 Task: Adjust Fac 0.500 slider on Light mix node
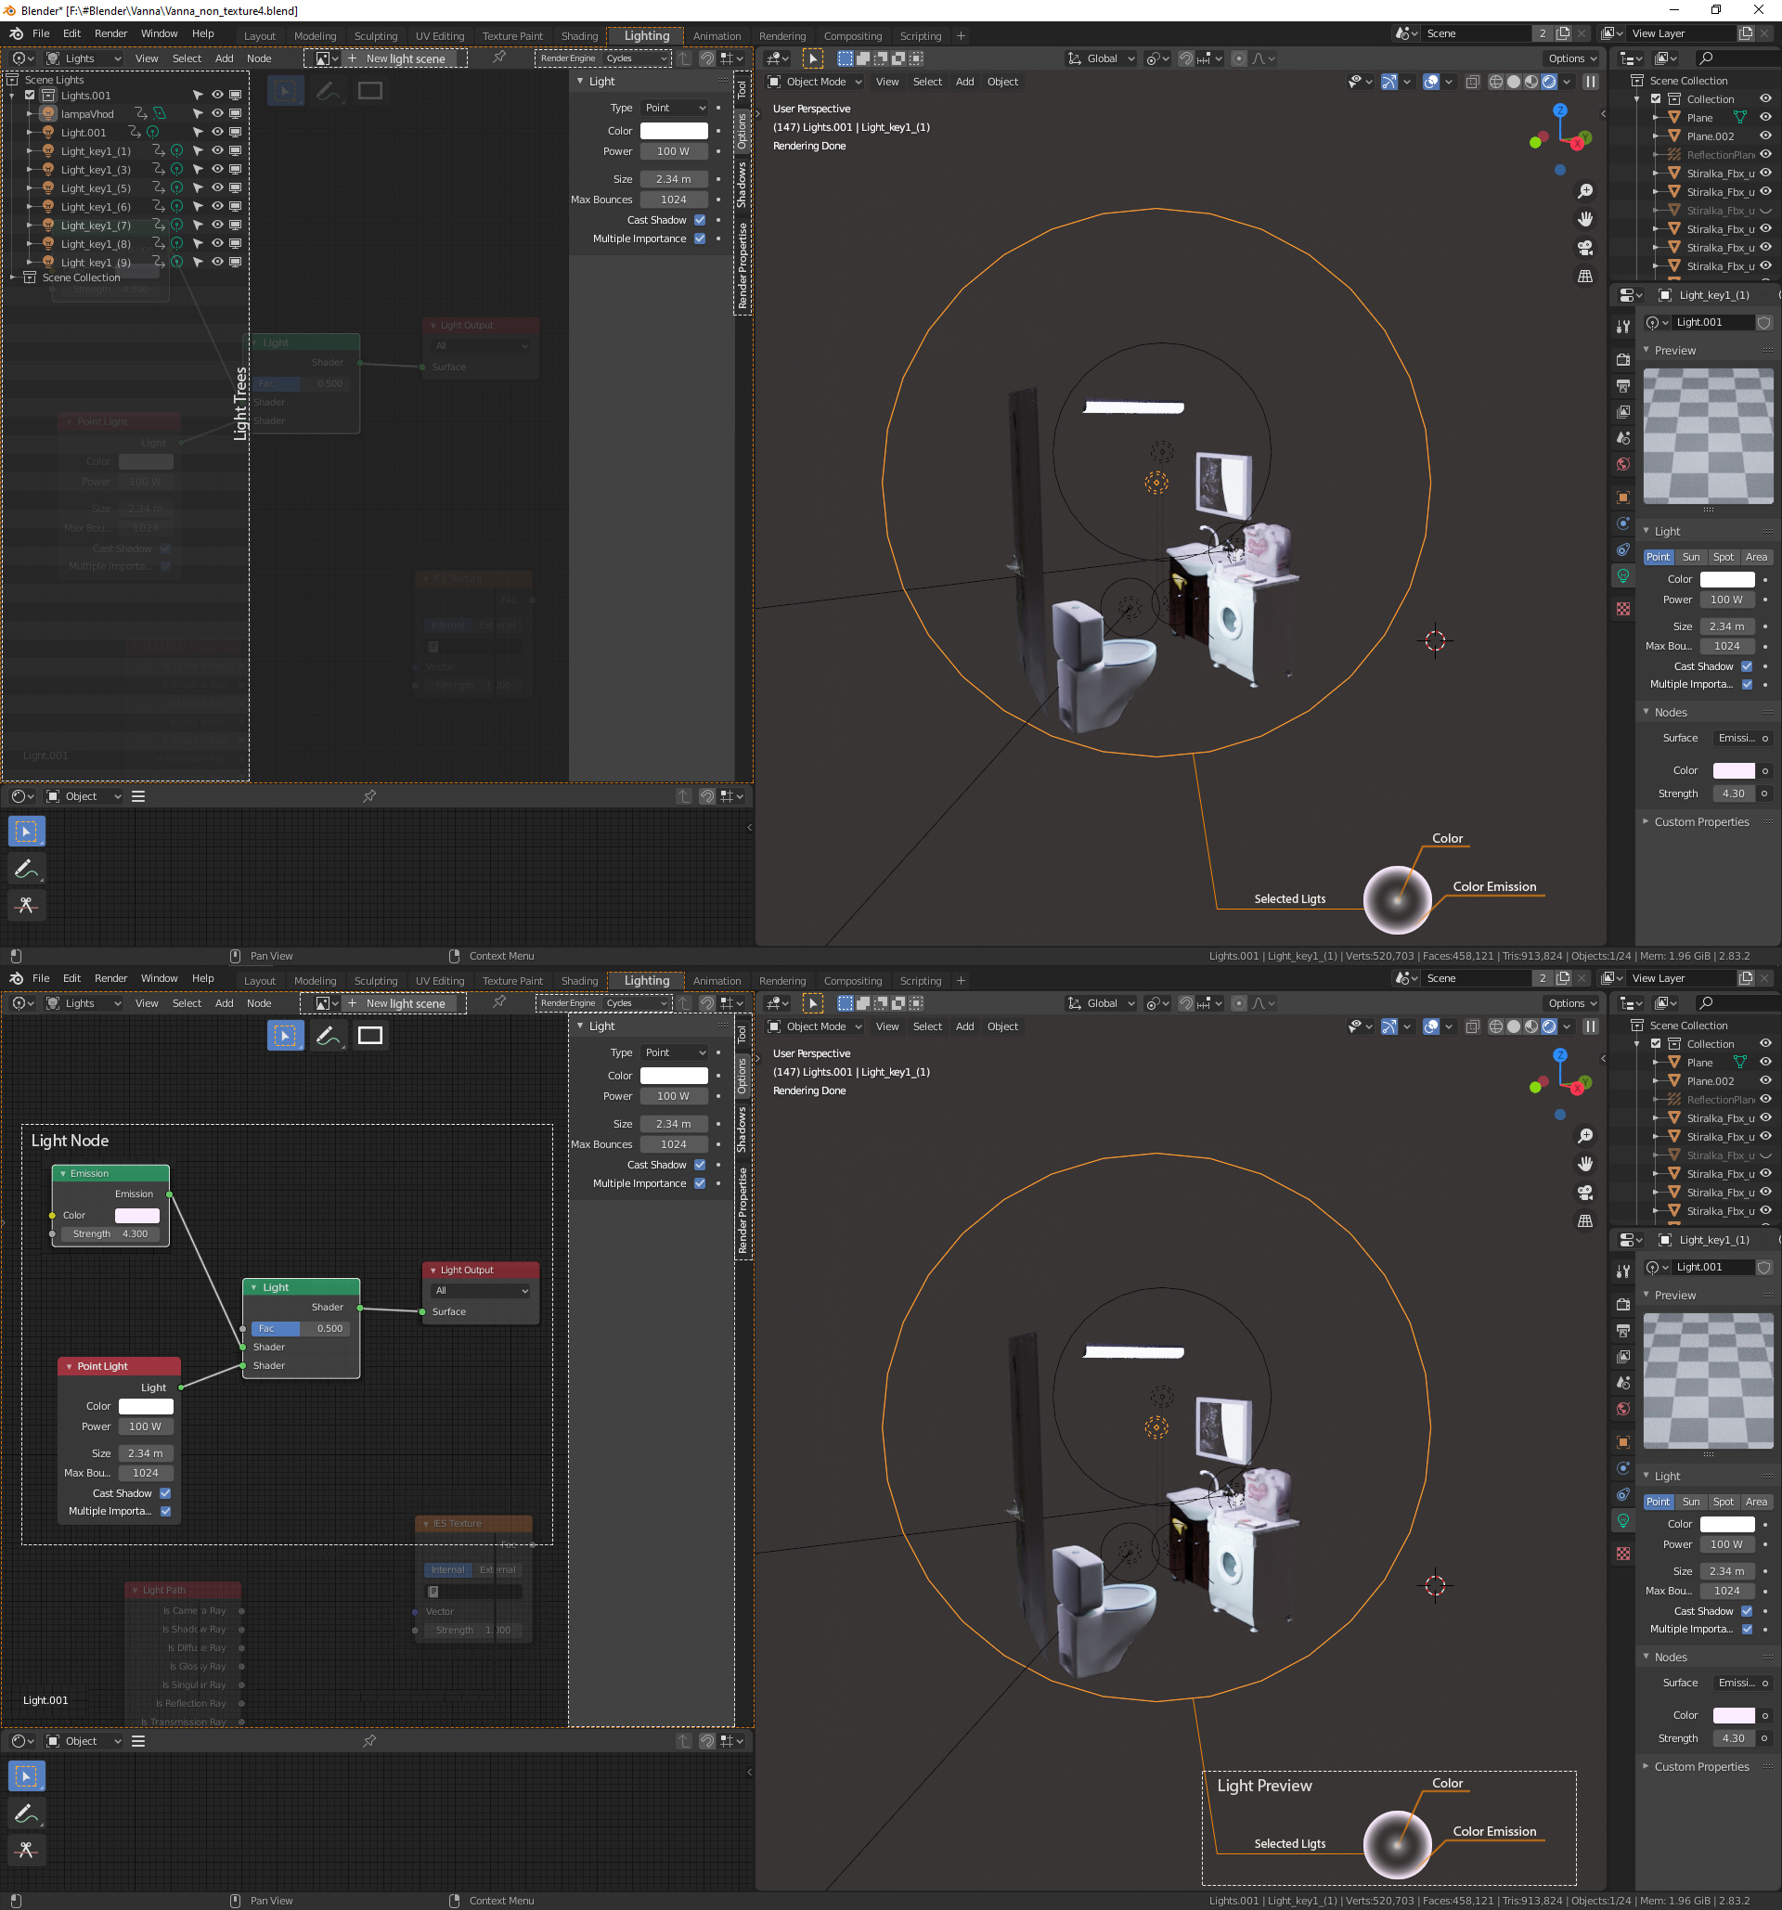tap(302, 1329)
